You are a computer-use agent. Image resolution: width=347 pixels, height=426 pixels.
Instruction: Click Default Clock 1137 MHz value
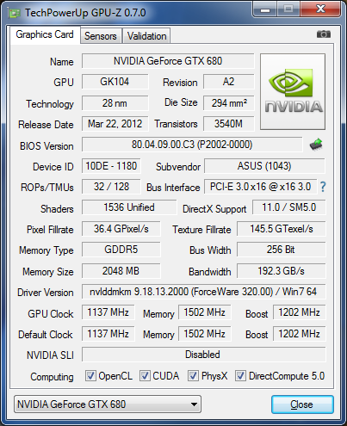pos(108,334)
